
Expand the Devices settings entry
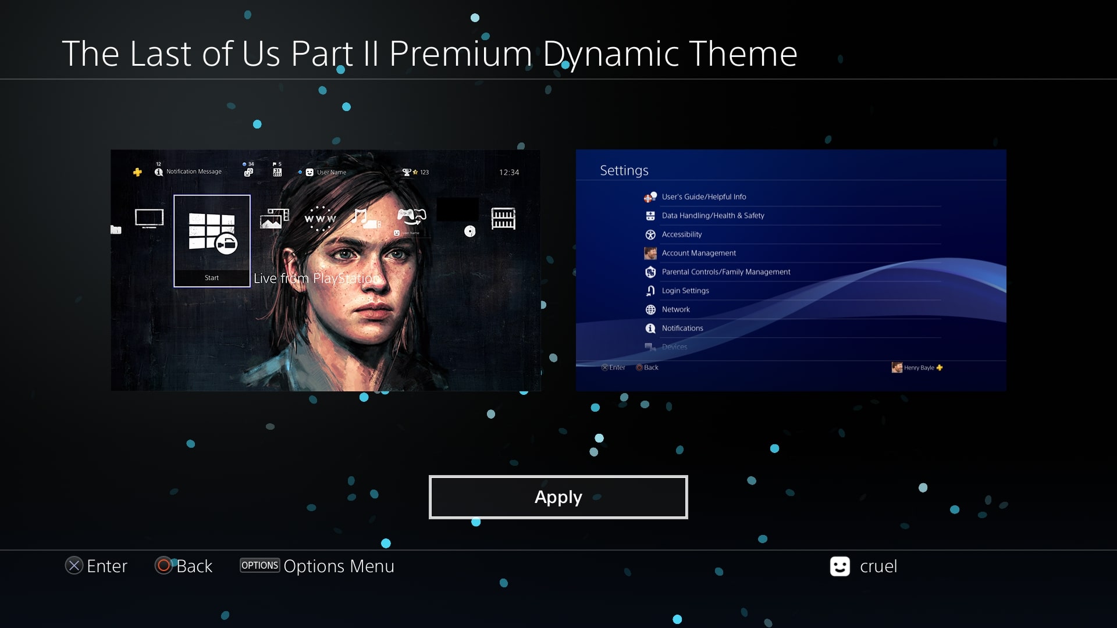[674, 346]
